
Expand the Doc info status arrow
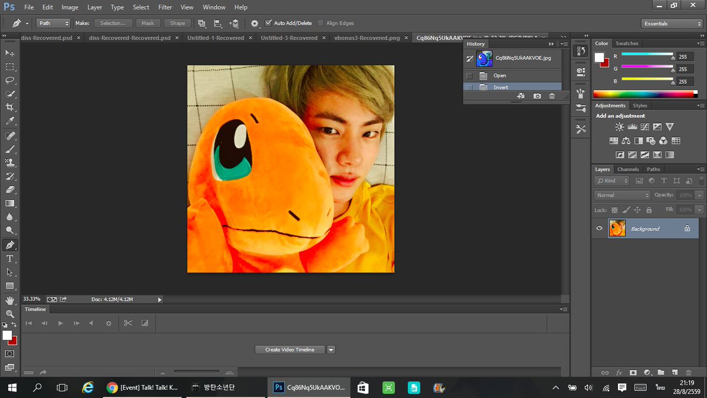(x=160, y=300)
